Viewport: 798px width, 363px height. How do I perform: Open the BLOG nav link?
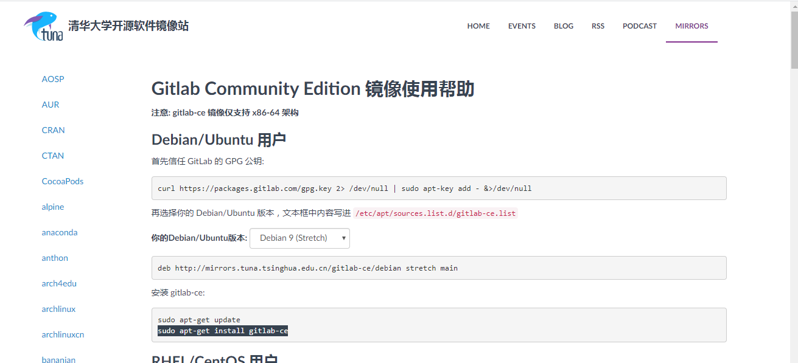(x=564, y=26)
